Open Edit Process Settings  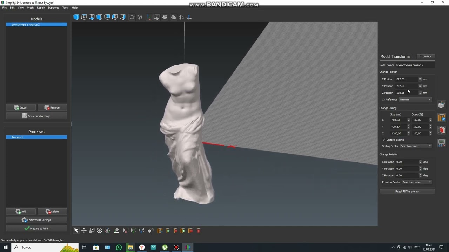tap(36, 220)
